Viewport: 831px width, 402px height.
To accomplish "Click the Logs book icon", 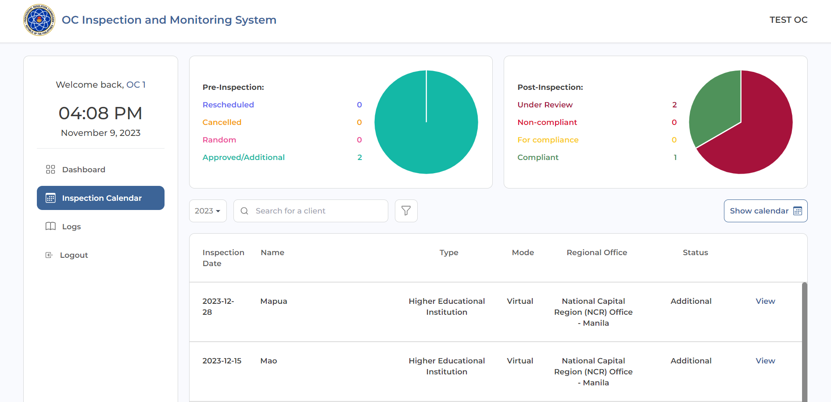I will pos(50,226).
